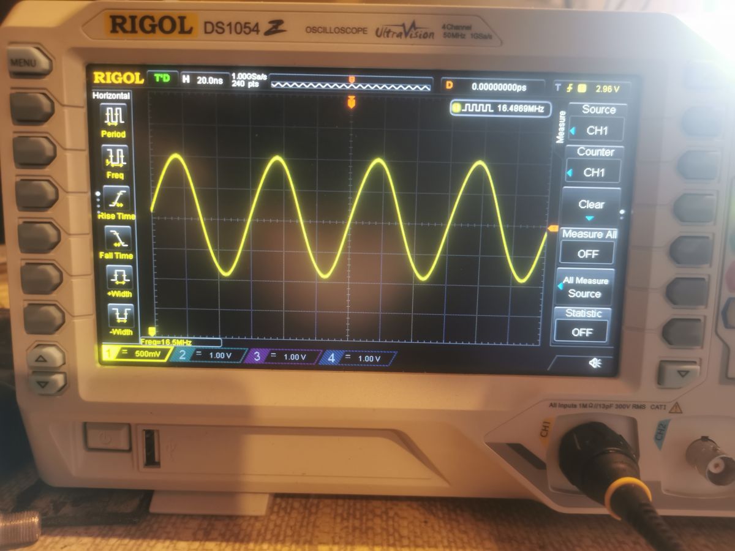This screenshot has width=735, height=551.
Task: Push the softkey beside -Width
Action: pyautogui.click(x=44, y=319)
